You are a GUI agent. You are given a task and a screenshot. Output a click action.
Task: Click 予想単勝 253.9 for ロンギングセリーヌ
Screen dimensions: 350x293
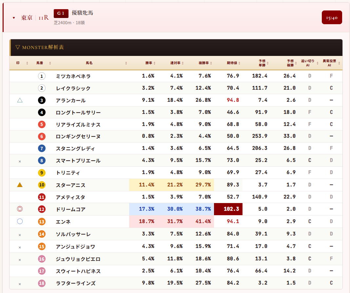(260, 136)
